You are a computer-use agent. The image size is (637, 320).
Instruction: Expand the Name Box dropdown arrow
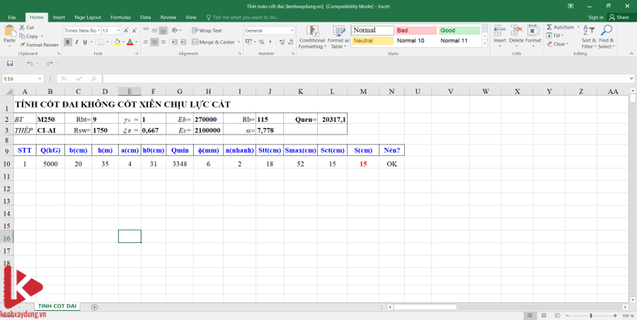[40, 79]
